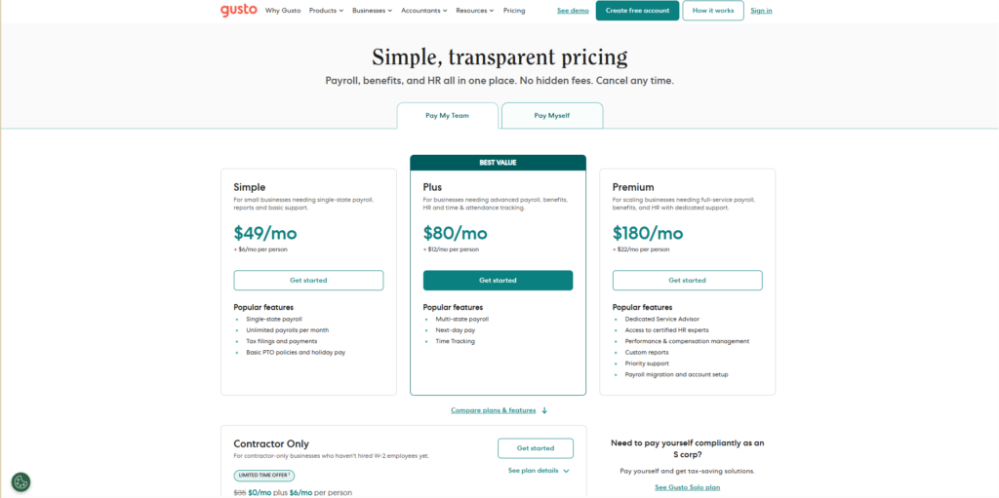Click the down arrow beside Compare plans
999x498 pixels.
[x=544, y=410]
